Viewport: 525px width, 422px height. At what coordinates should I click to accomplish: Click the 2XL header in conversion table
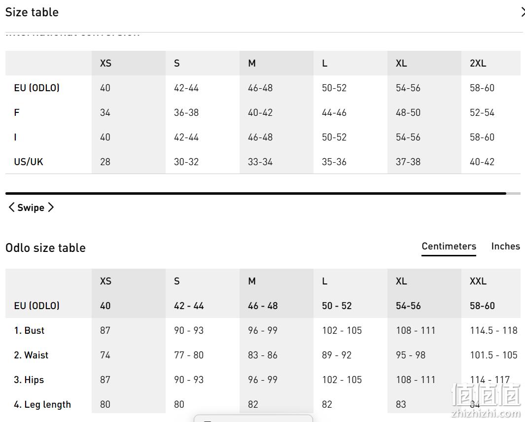click(478, 63)
